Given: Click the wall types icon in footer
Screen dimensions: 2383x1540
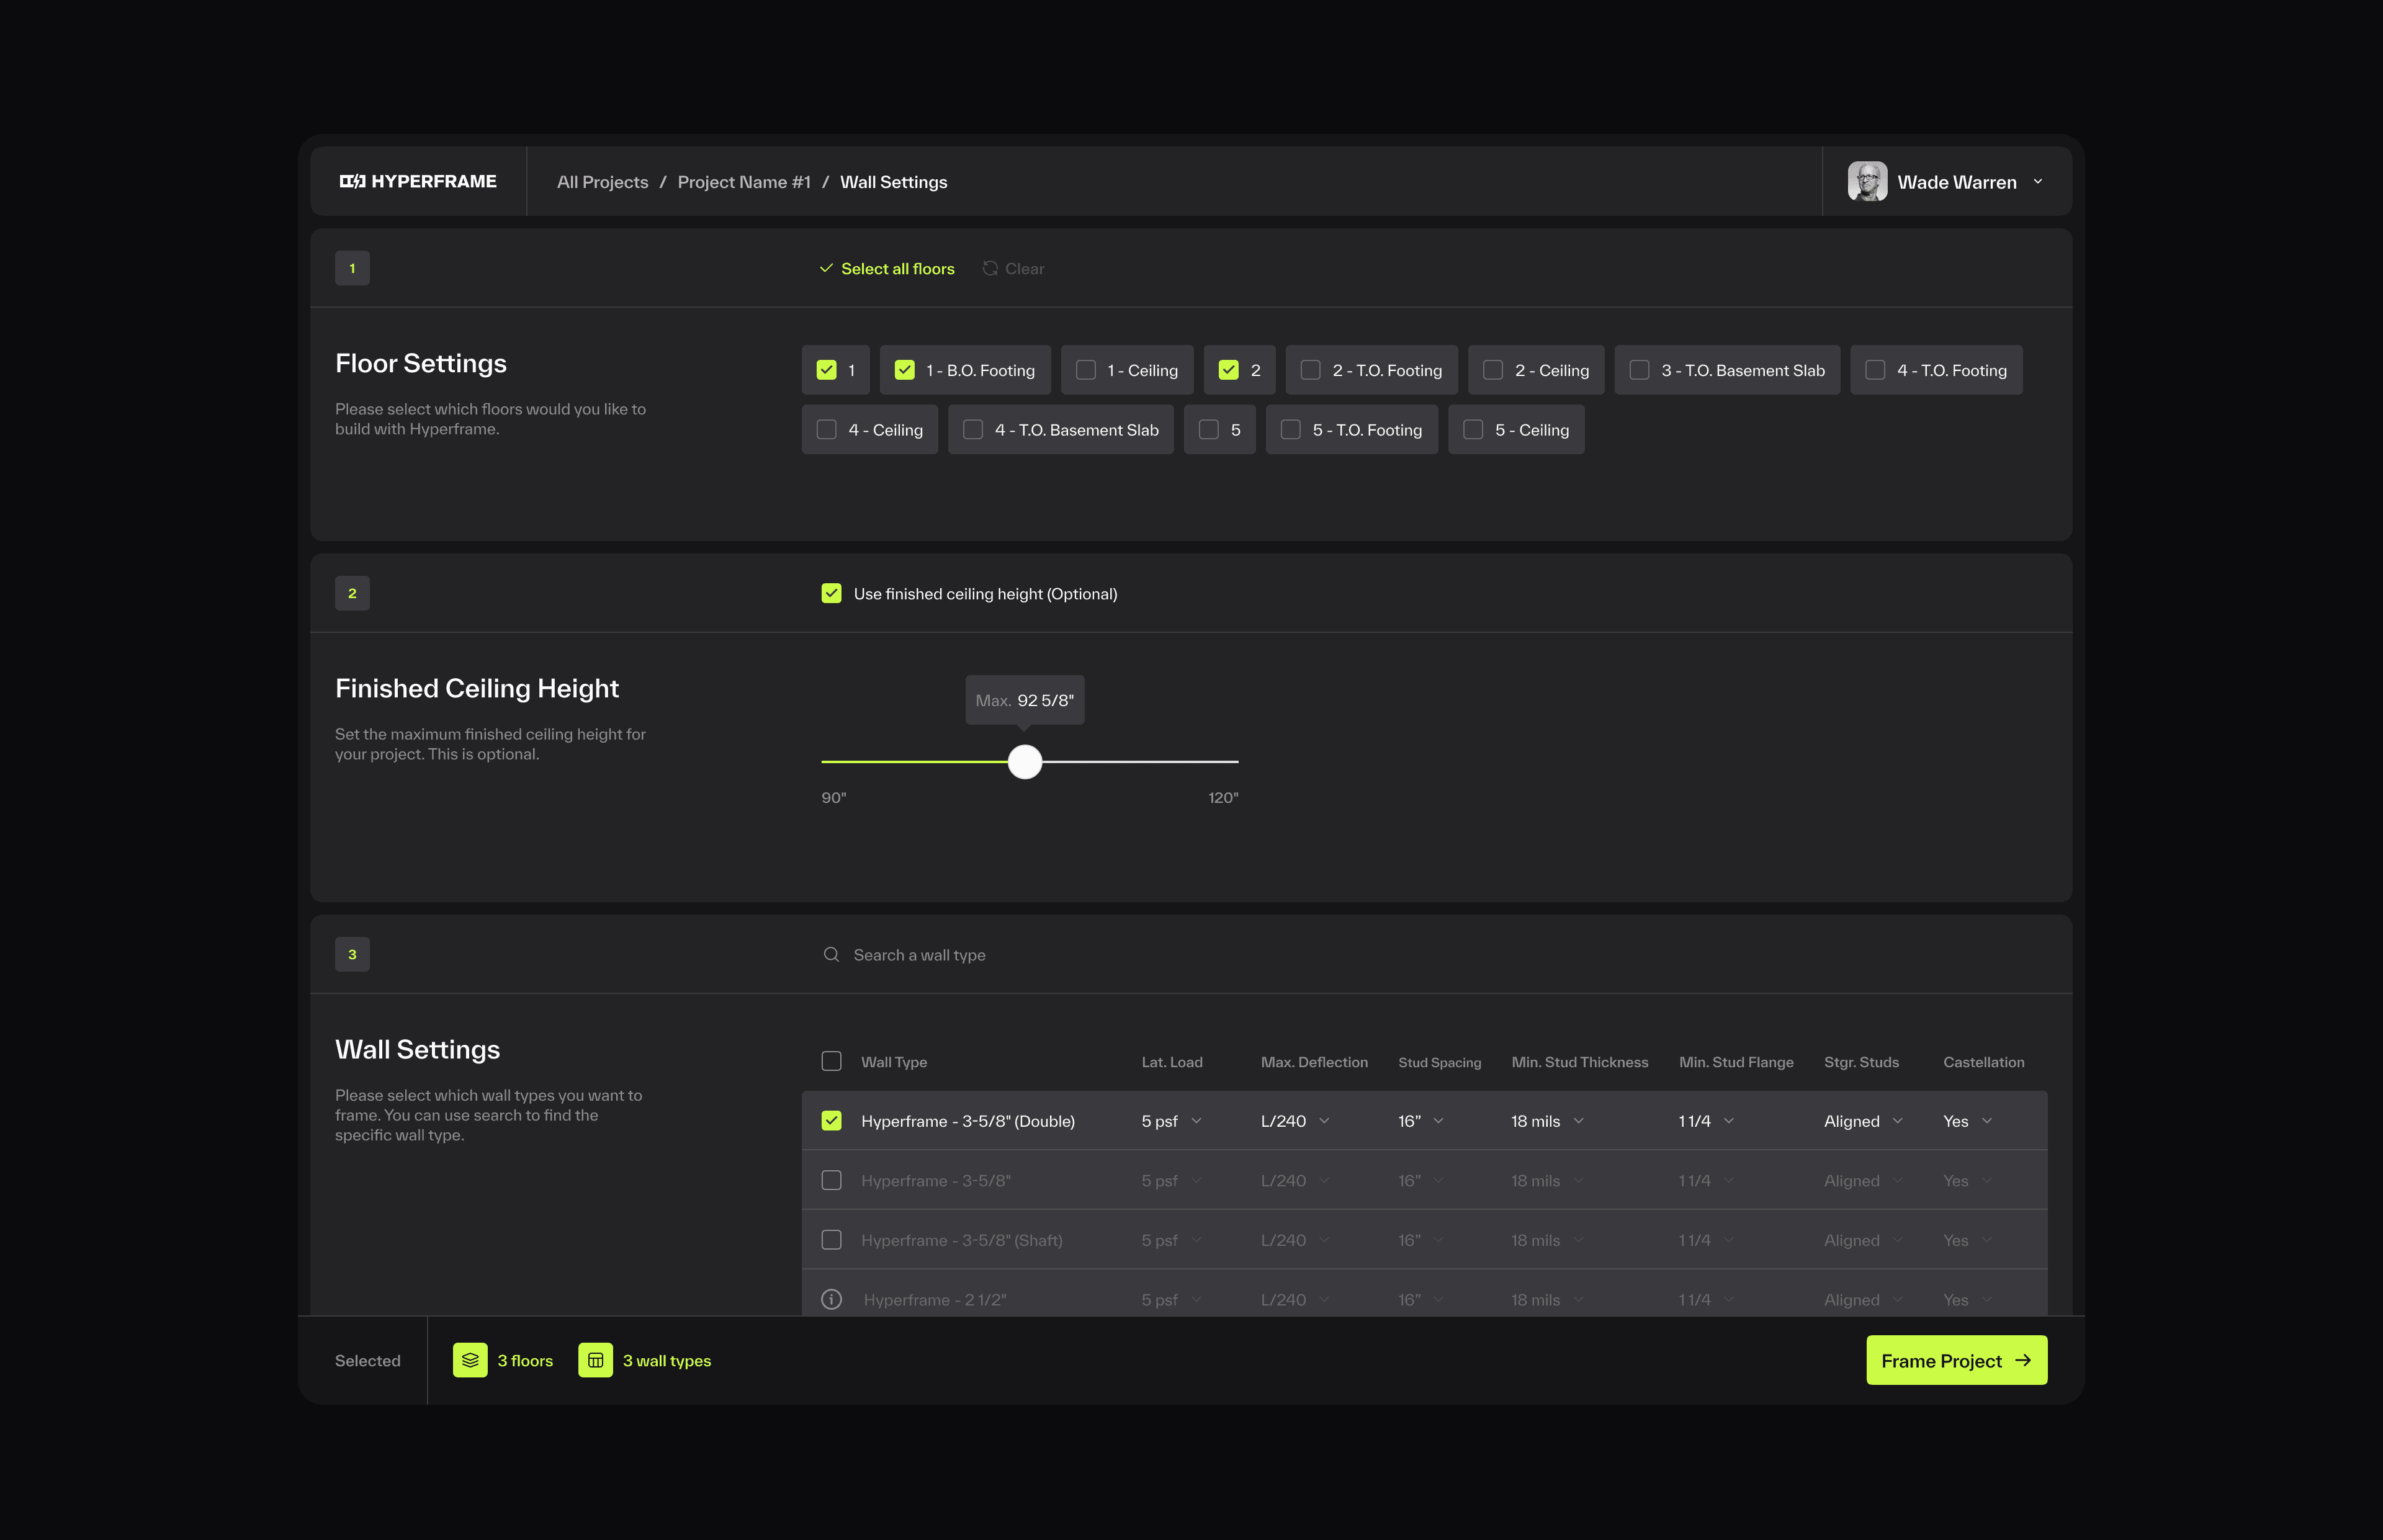Looking at the screenshot, I should pos(595,1360).
